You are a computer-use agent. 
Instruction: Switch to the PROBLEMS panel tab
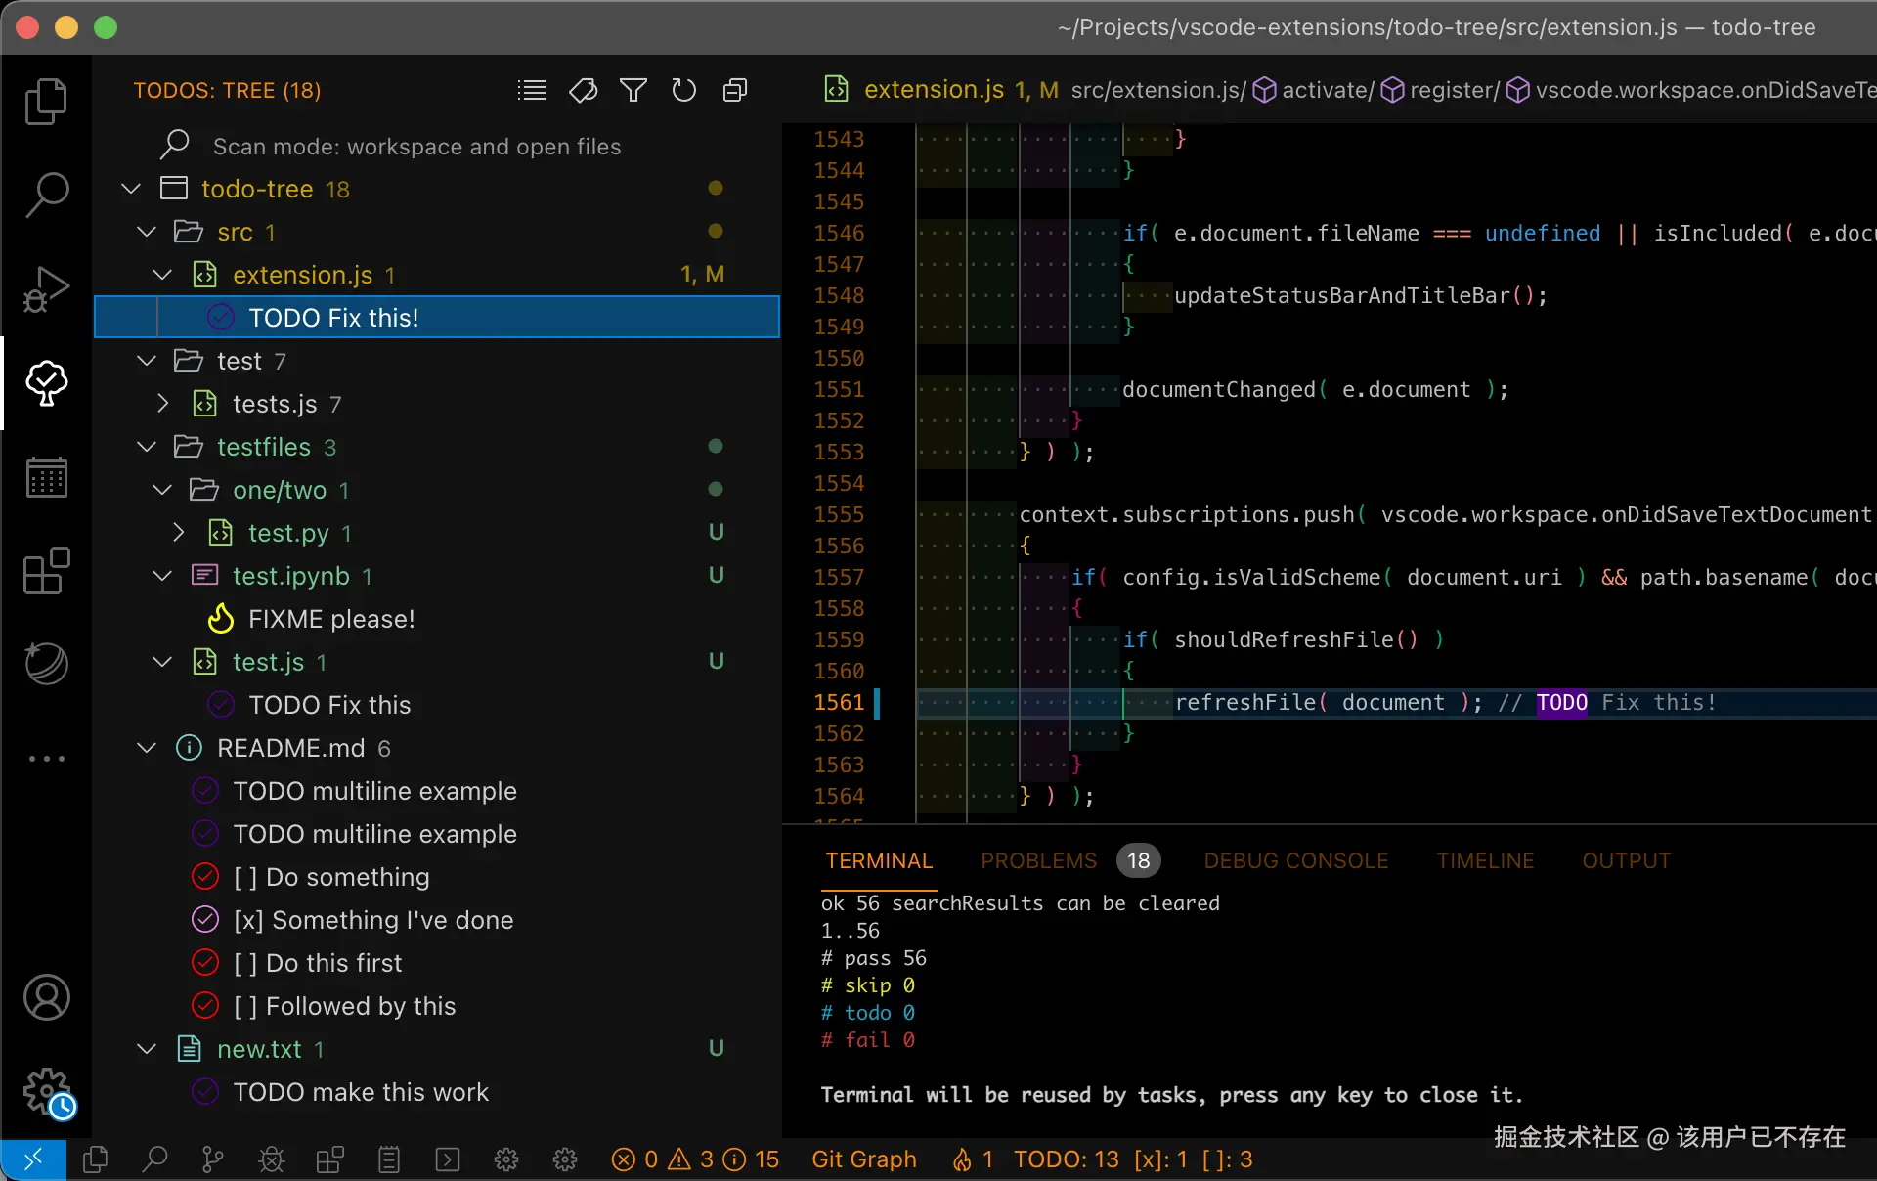pyautogui.click(x=1038, y=861)
